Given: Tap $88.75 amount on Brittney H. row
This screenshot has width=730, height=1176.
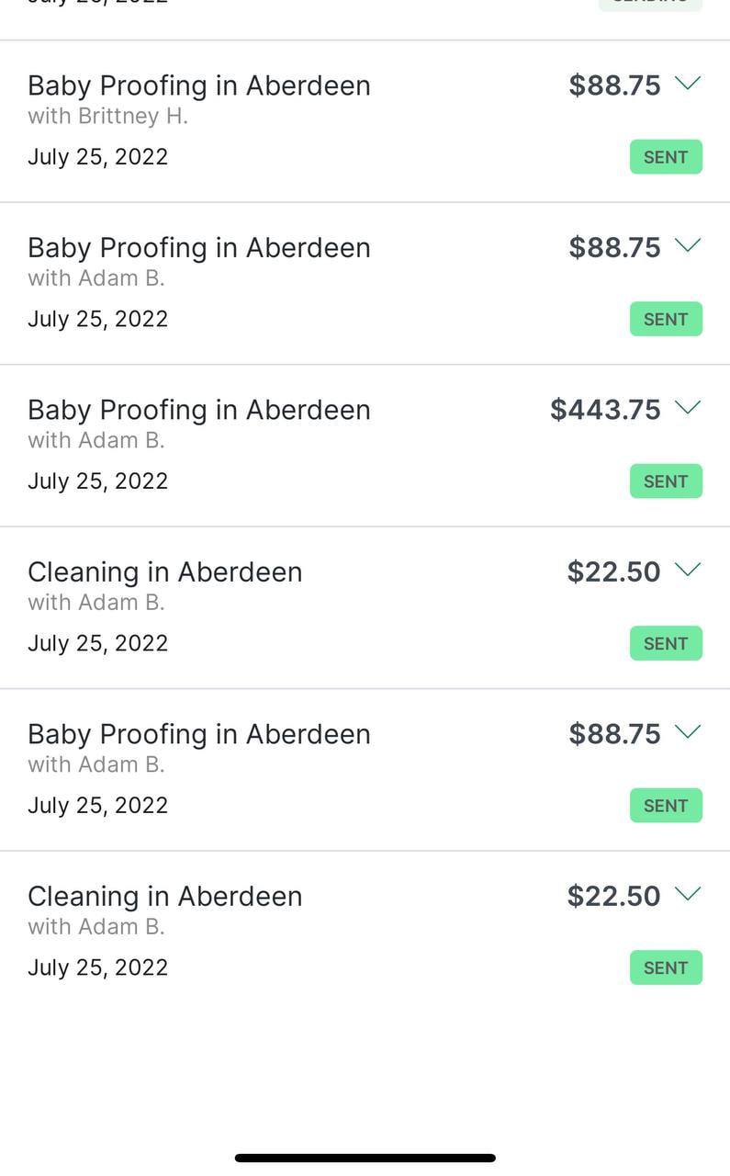Looking at the screenshot, I should [x=614, y=85].
